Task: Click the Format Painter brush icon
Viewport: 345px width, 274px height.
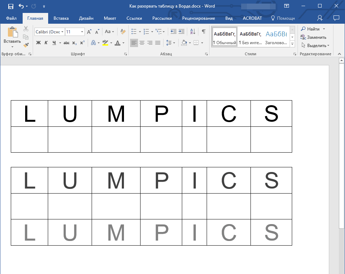Action: pyautogui.click(x=26, y=45)
